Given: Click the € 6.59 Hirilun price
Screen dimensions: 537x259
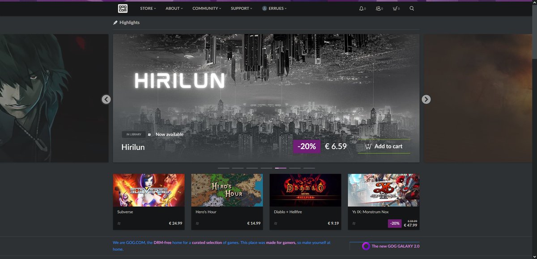Looking at the screenshot, I should pos(336,146).
